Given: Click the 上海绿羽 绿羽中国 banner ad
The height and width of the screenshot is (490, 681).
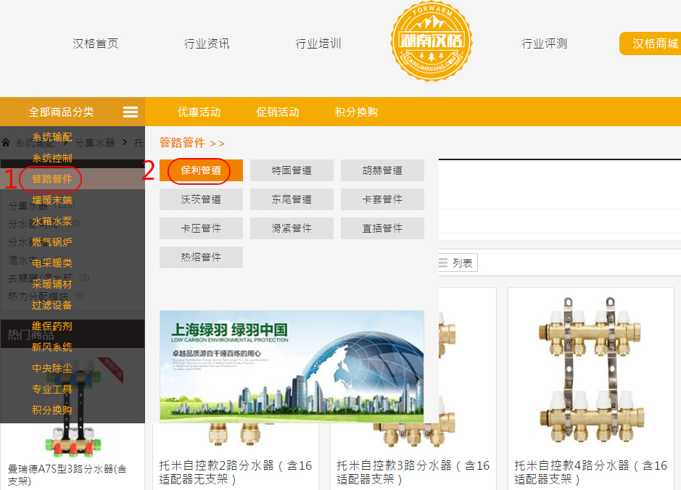Looking at the screenshot, I should pos(292,366).
